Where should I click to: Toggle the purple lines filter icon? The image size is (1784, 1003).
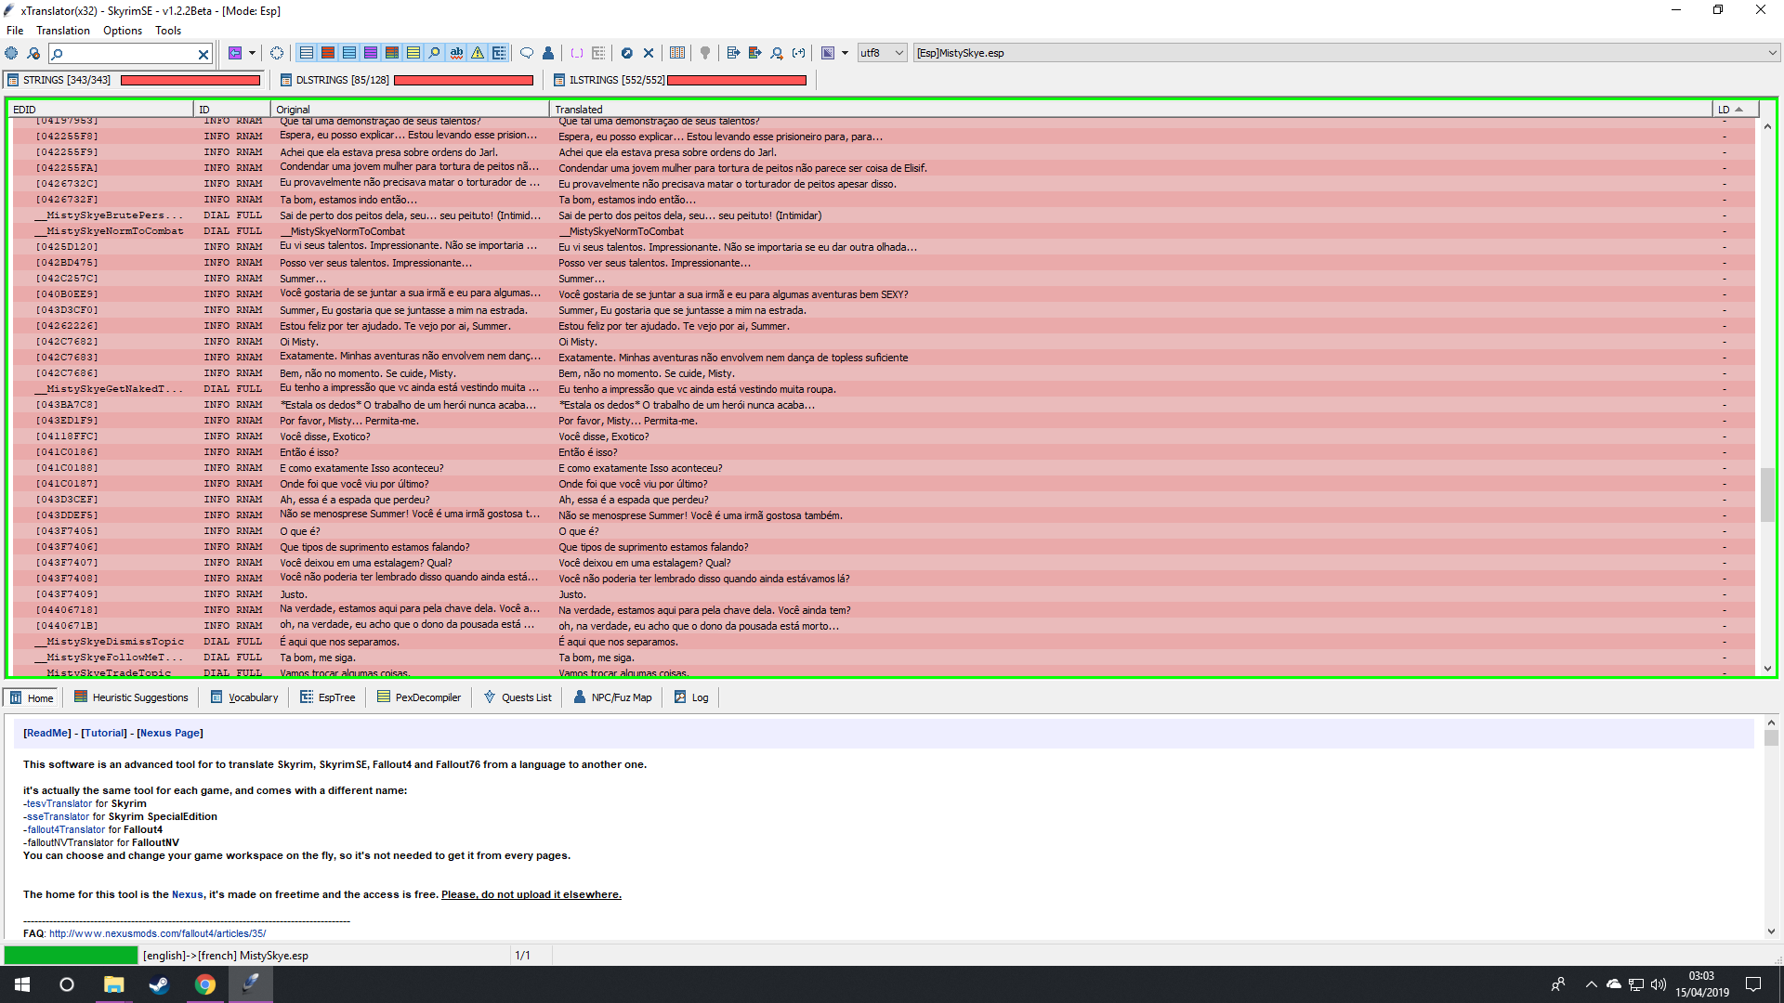371,53
